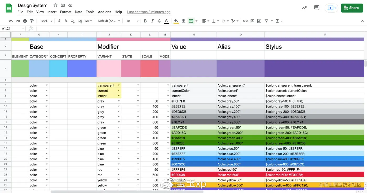Insert a link with the link icon

(245, 21)
